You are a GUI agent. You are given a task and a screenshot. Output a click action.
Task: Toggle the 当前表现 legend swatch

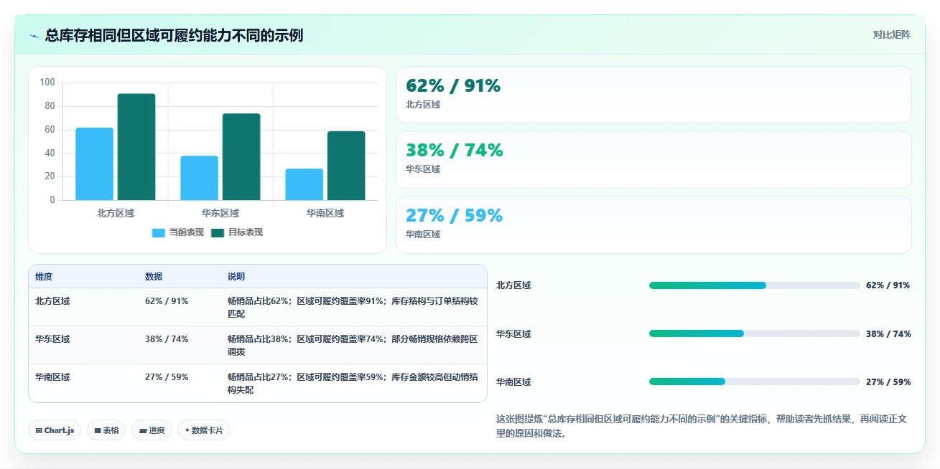[159, 232]
